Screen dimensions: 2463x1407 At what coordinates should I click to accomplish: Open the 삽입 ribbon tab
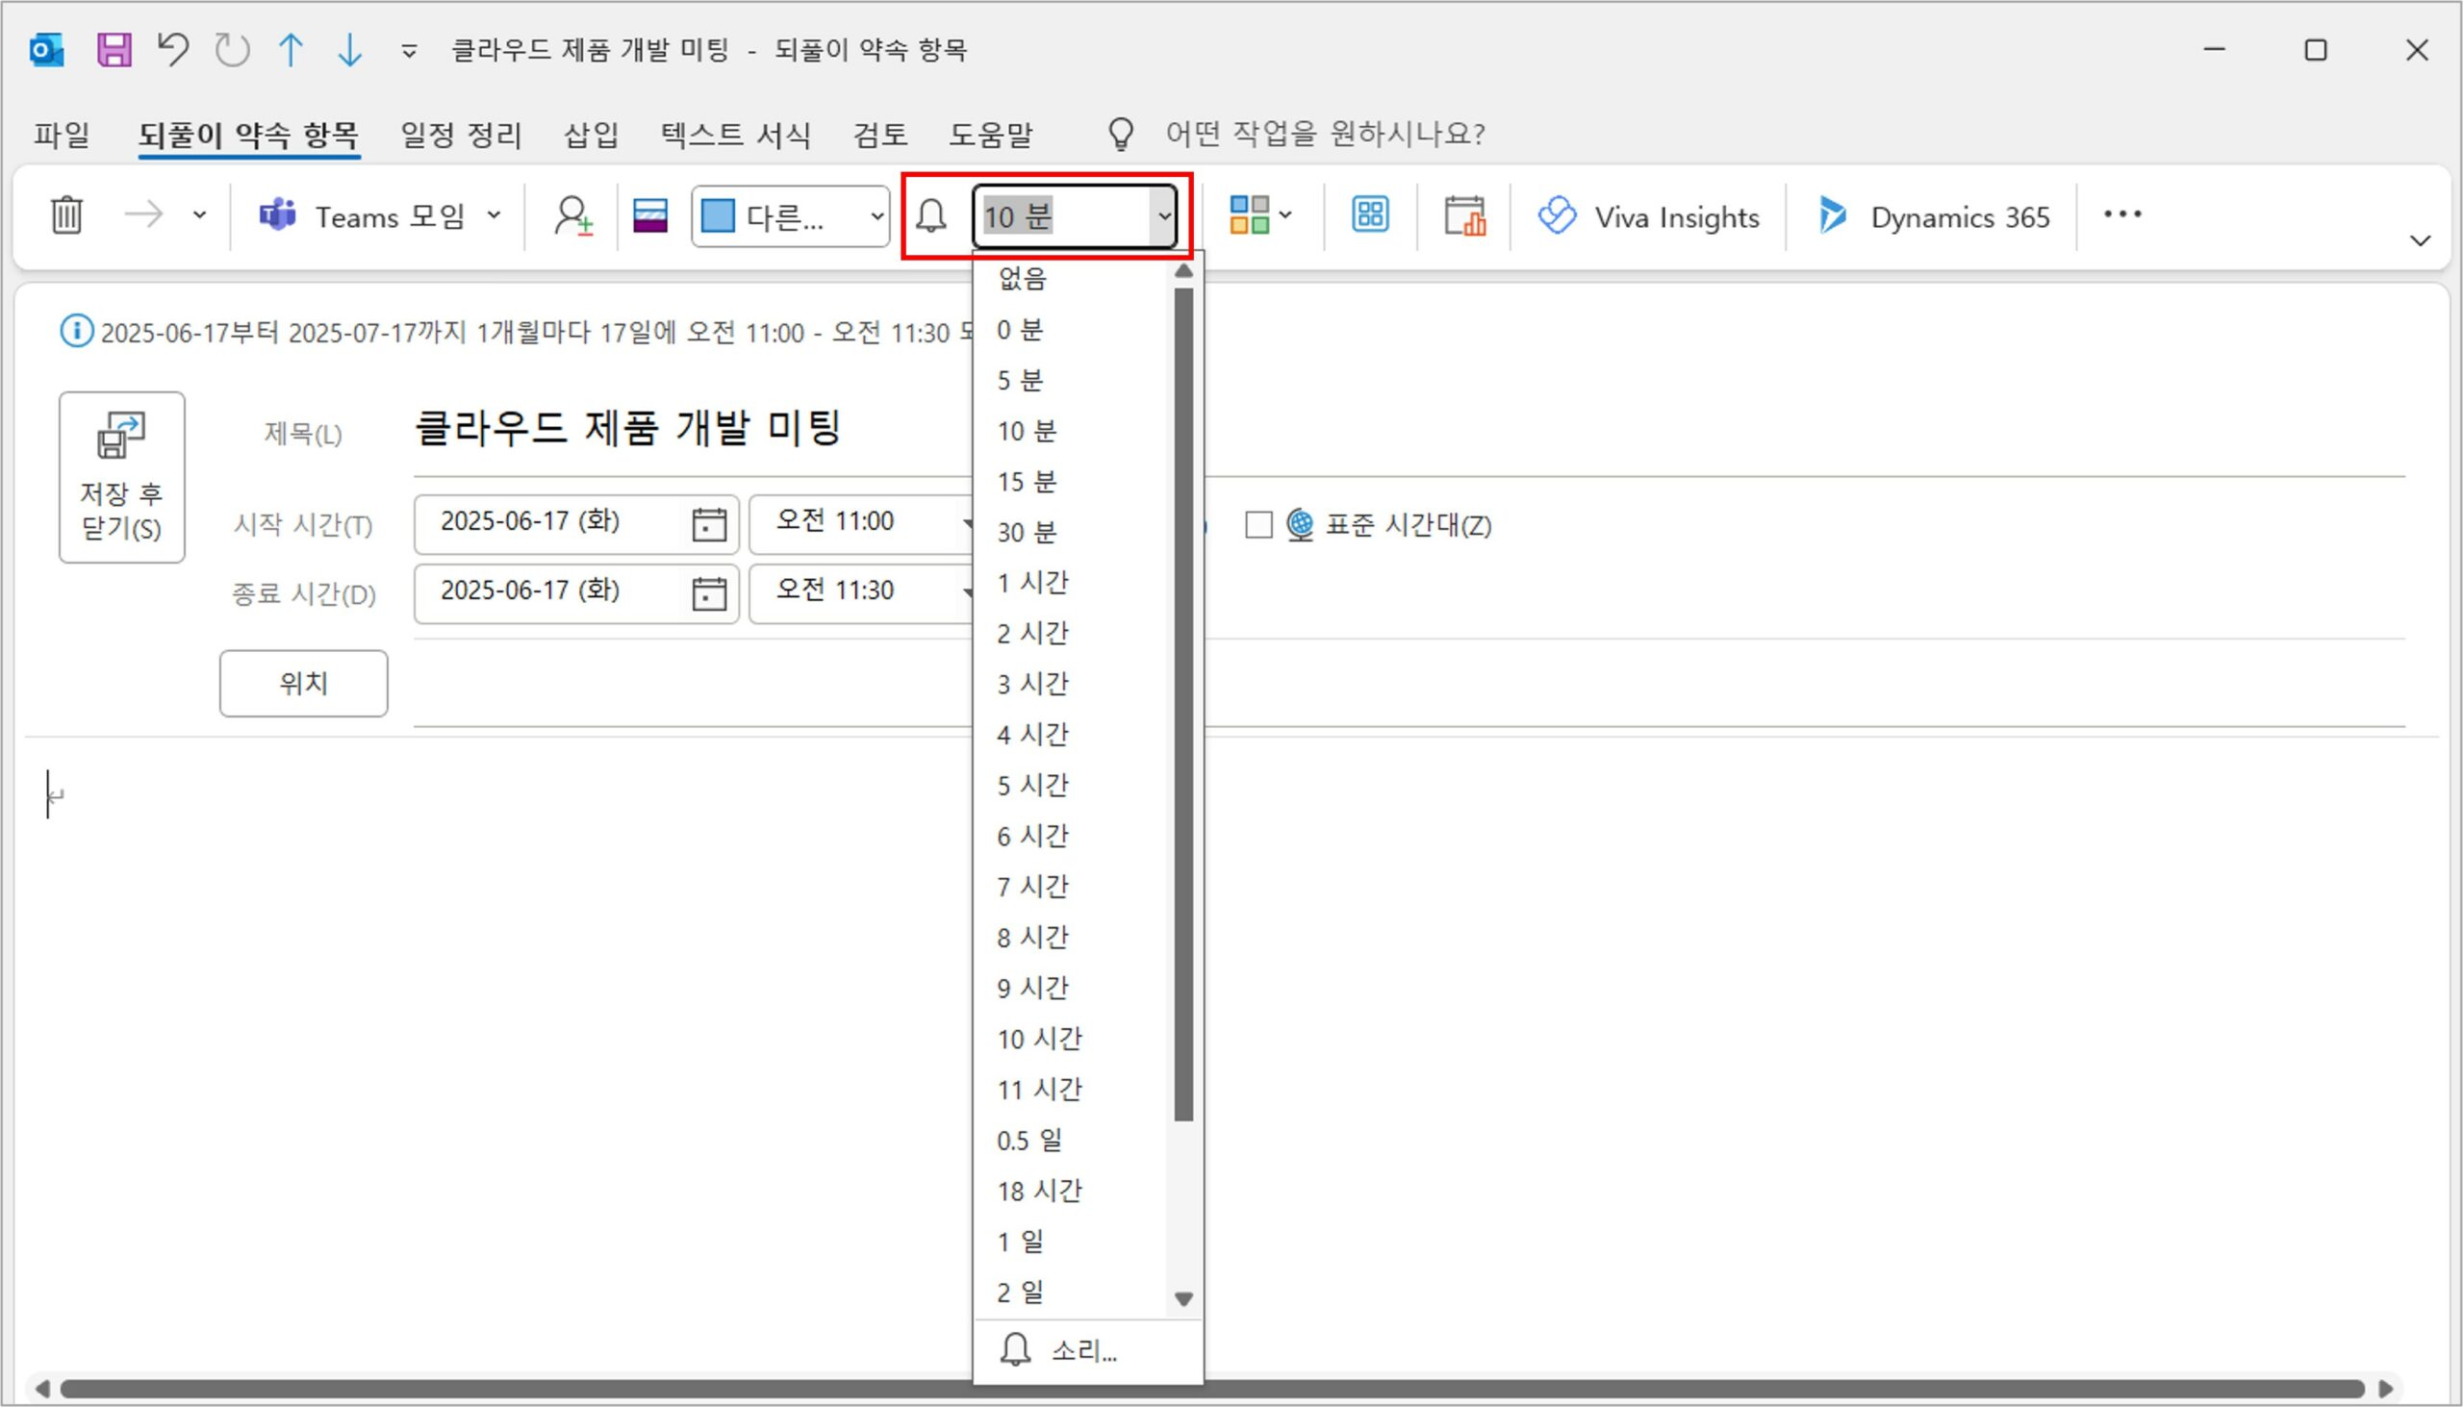pyautogui.click(x=591, y=134)
